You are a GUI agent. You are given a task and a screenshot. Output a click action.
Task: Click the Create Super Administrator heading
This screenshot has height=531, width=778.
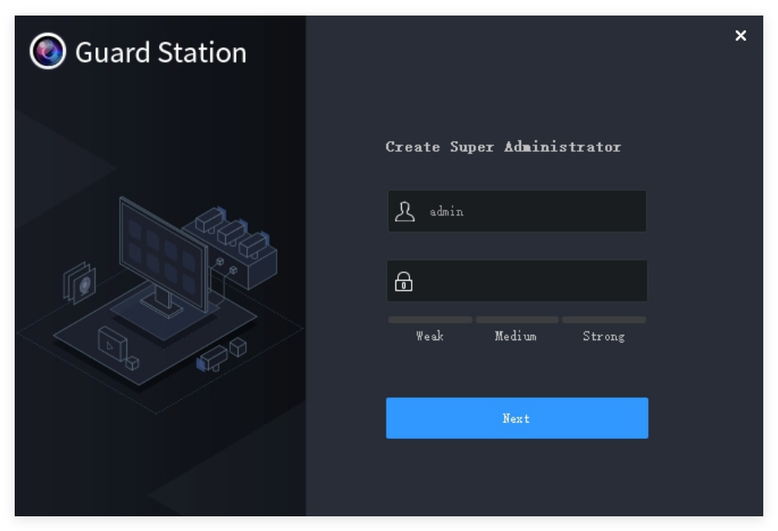[x=503, y=147]
